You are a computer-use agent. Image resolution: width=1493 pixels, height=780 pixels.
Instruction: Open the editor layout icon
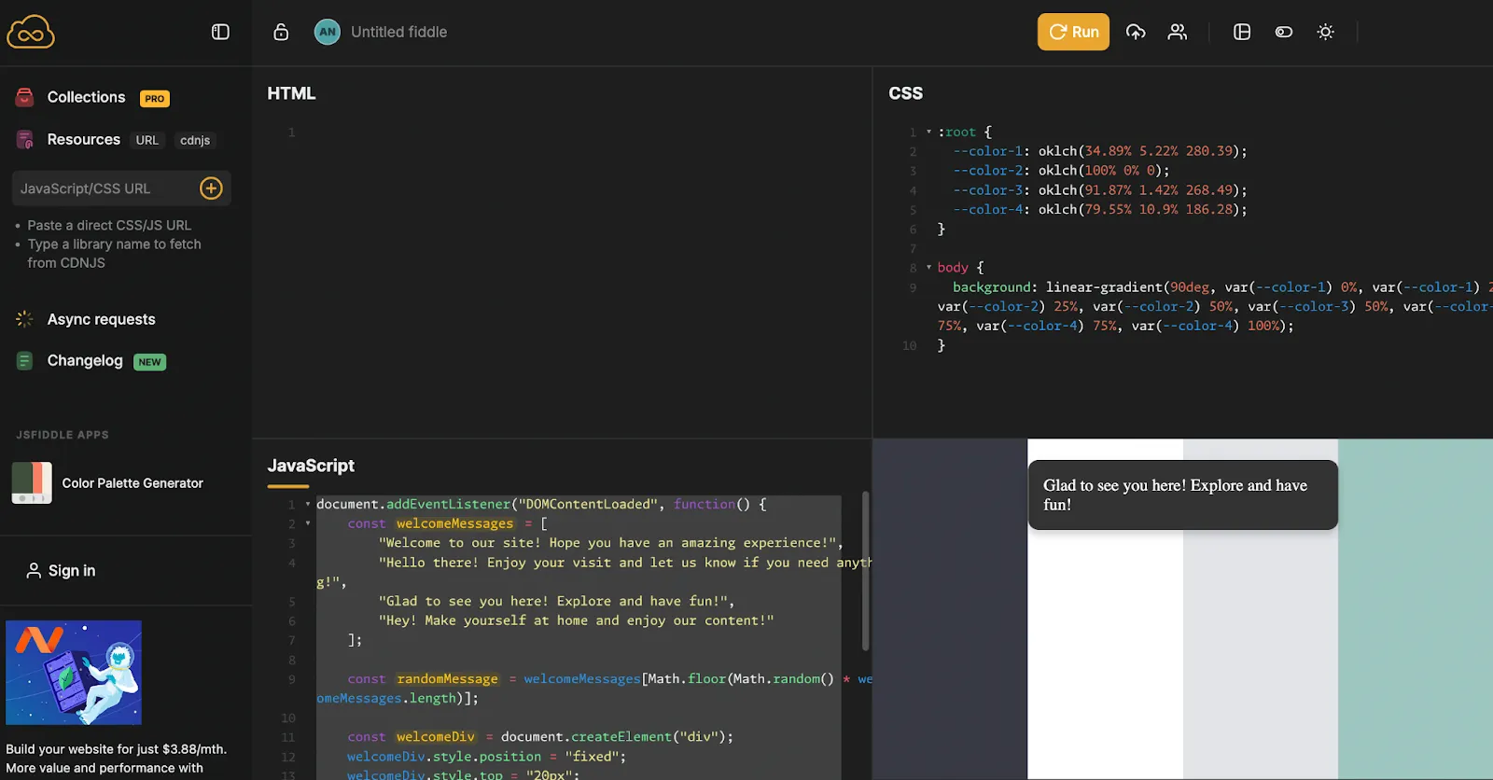coord(1242,32)
